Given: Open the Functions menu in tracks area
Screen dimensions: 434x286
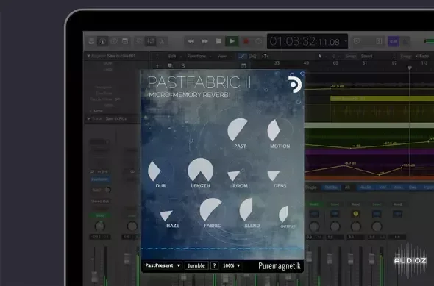Looking at the screenshot, I should coord(196,56).
